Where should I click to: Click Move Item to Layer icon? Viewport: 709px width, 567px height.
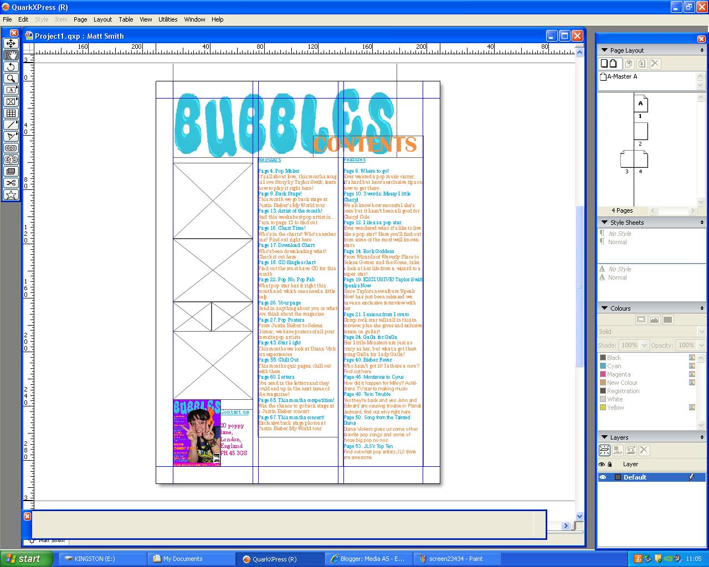point(617,450)
